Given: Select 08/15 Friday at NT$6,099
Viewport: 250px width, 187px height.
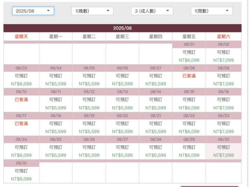Looking at the screenshot, I should (x=189, y=103).
